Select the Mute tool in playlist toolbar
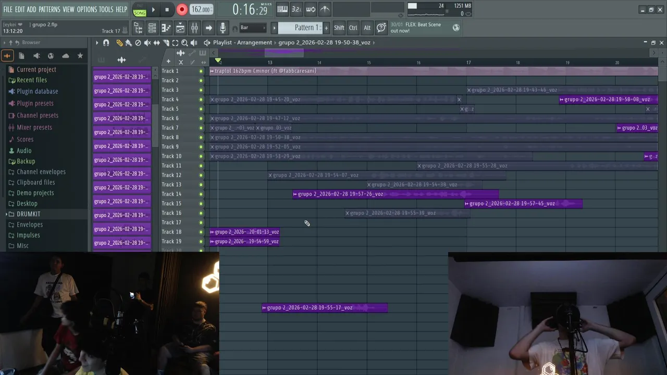Image resolution: width=667 pixels, height=375 pixels. pyautogui.click(x=147, y=43)
